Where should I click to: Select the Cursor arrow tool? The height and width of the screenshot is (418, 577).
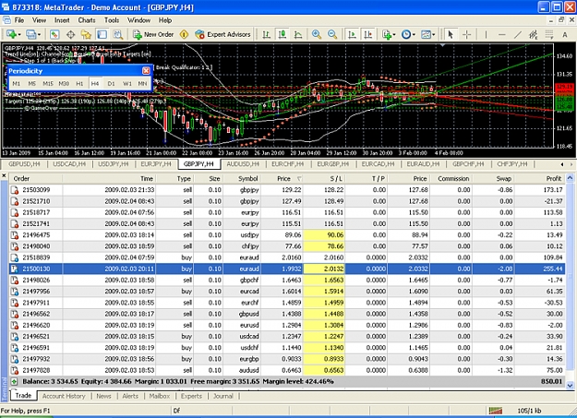[x=451, y=34]
